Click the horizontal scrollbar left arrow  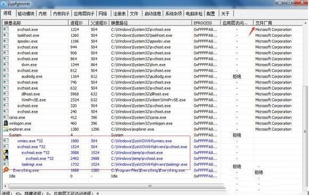5,186
